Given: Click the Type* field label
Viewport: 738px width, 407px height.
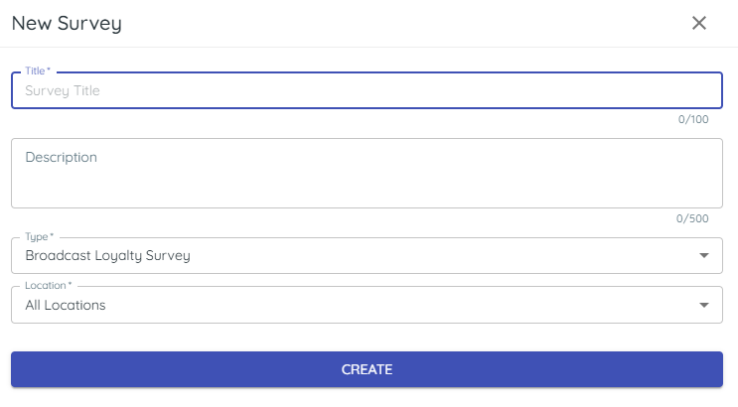Looking at the screenshot, I should click(x=39, y=236).
